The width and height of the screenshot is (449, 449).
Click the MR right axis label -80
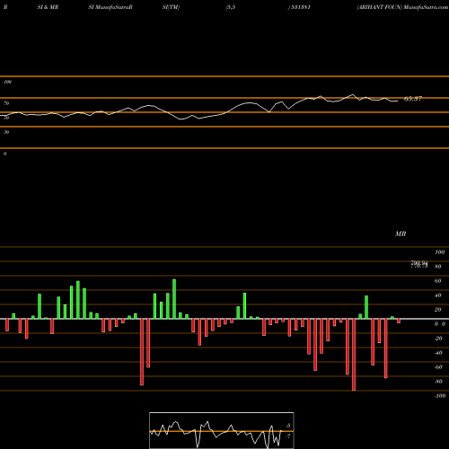[438, 382]
